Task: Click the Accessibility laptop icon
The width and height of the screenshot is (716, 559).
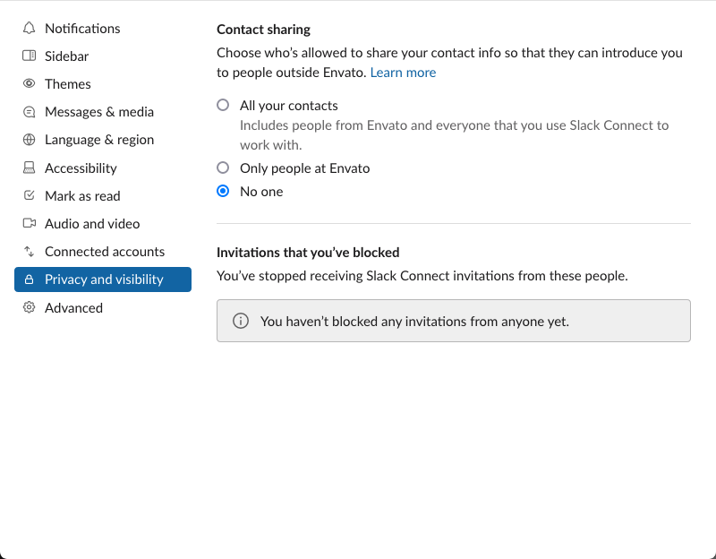Action: 29,168
